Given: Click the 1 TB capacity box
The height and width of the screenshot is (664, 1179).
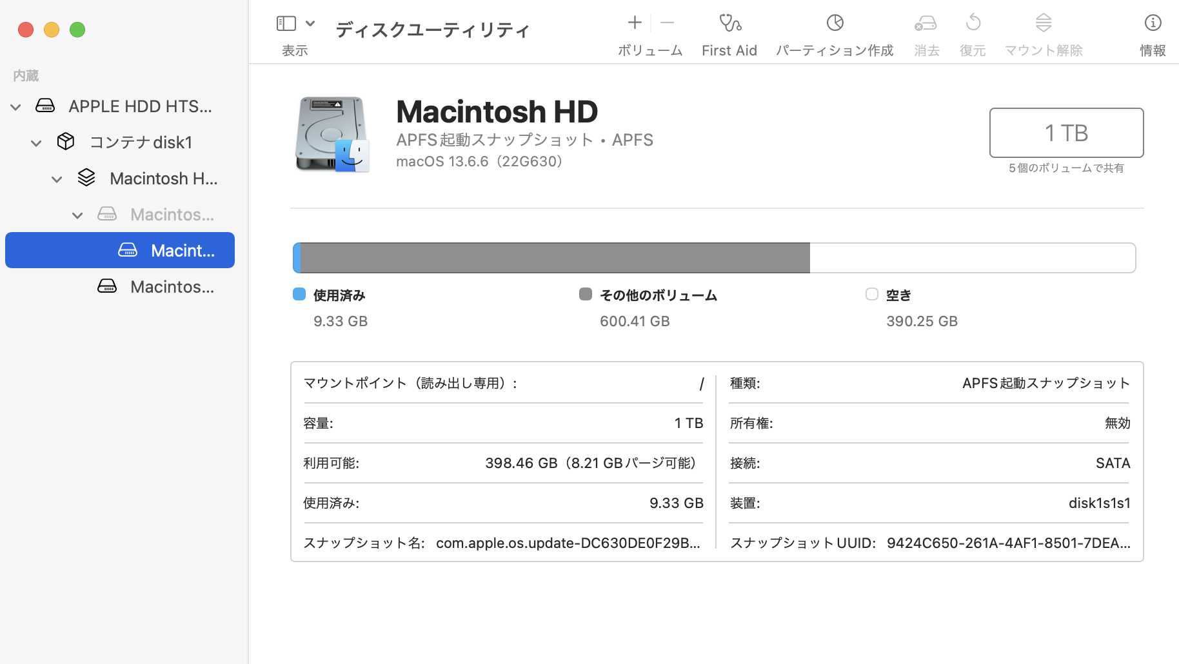Looking at the screenshot, I should pos(1067,133).
